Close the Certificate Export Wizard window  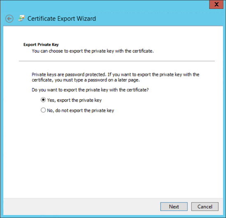click(216, 5)
